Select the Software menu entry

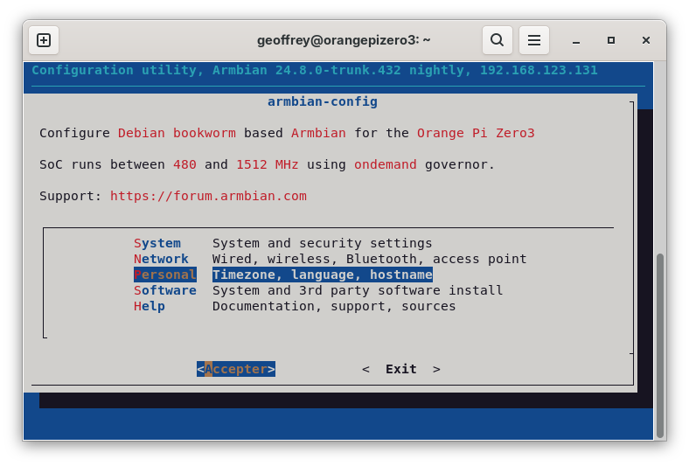(x=165, y=291)
